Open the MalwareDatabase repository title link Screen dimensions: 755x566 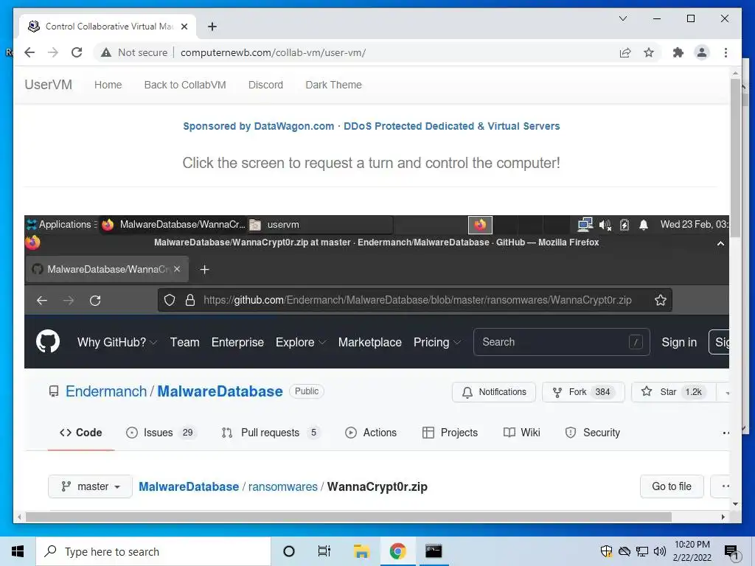click(220, 391)
